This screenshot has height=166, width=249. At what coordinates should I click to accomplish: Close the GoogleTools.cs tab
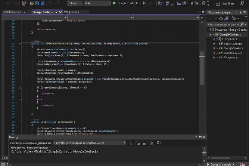(x=61, y=12)
